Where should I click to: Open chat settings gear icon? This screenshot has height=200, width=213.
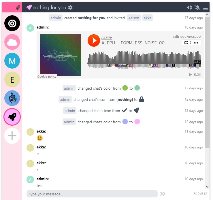click(70, 7)
